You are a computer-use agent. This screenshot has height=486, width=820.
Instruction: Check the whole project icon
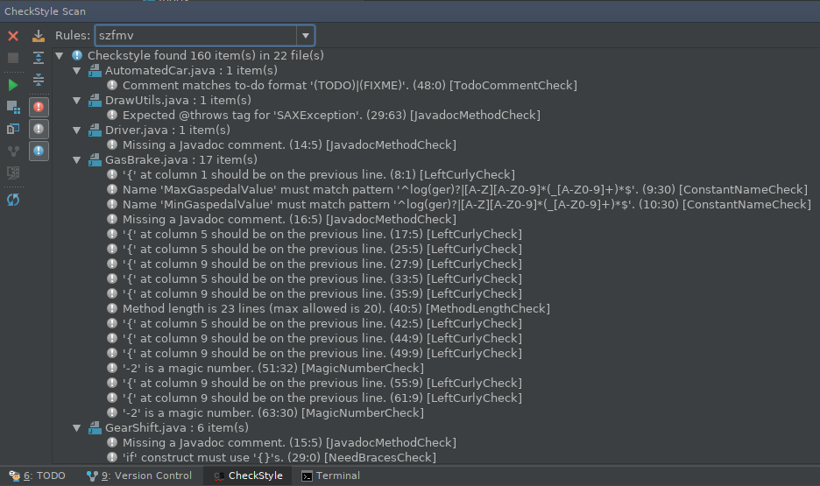[13, 107]
